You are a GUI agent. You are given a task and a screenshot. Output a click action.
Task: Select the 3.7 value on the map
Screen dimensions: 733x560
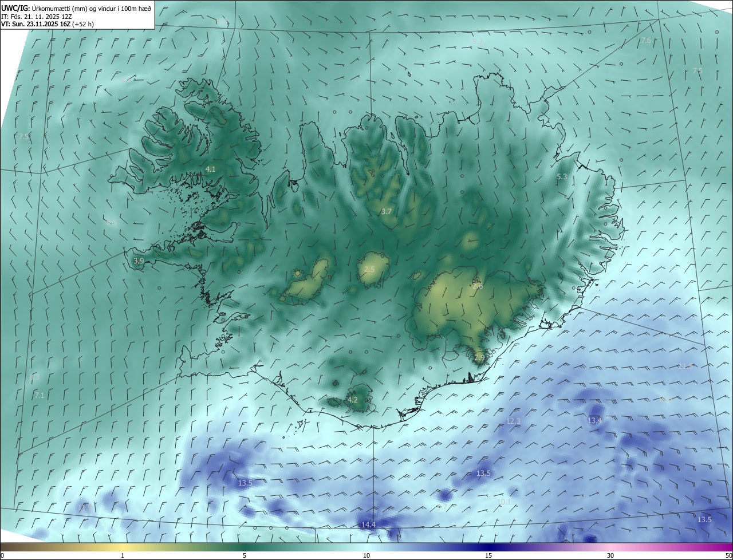click(x=387, y=211)
